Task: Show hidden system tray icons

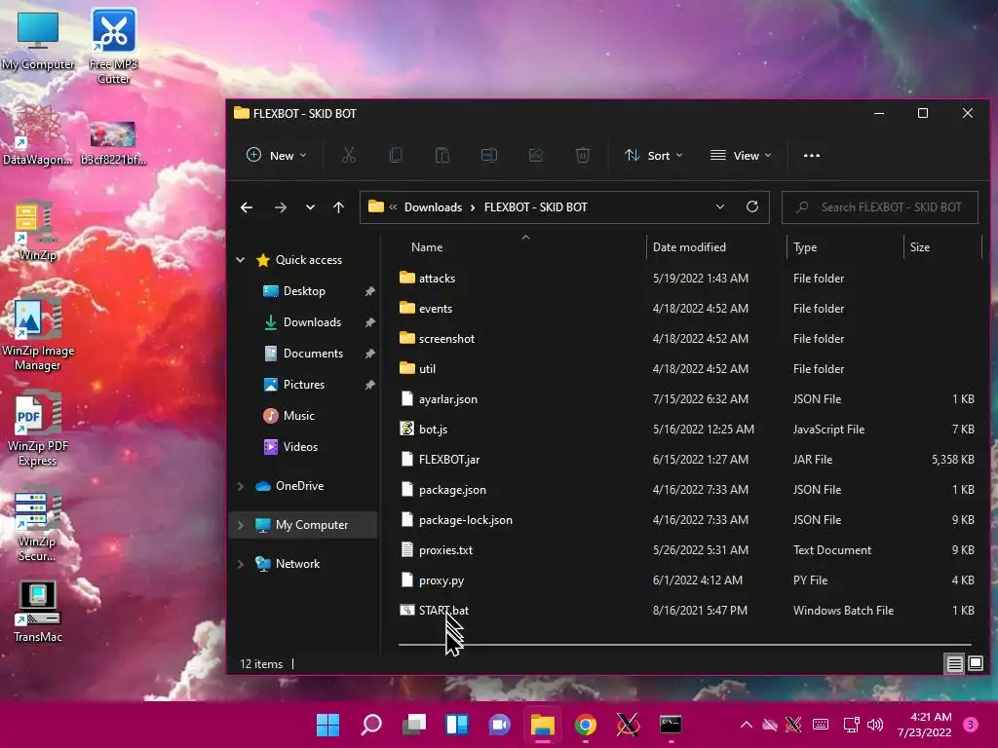Action: 747,725
